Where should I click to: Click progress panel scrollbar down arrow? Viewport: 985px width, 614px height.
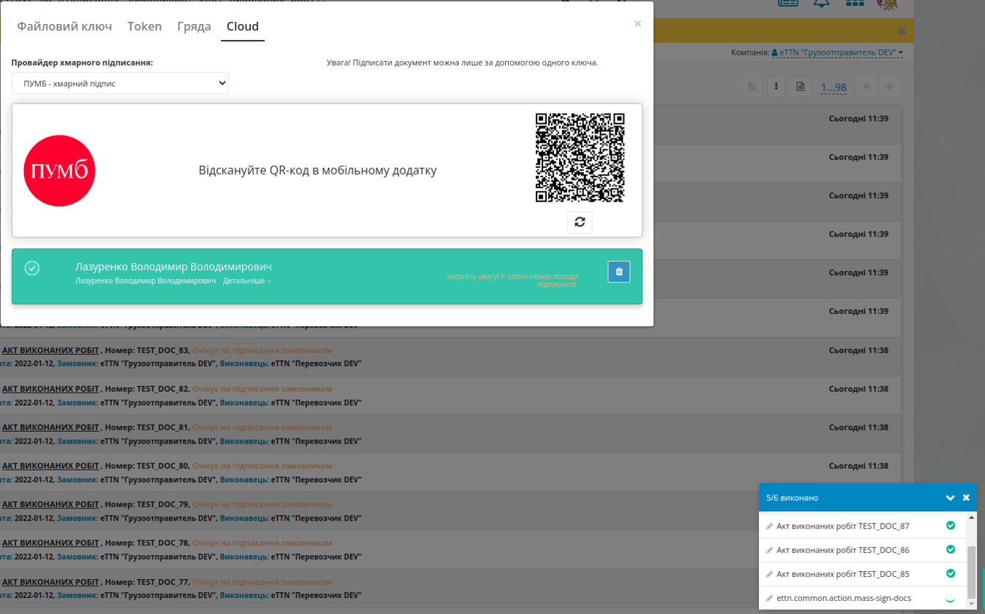[971, 604]
